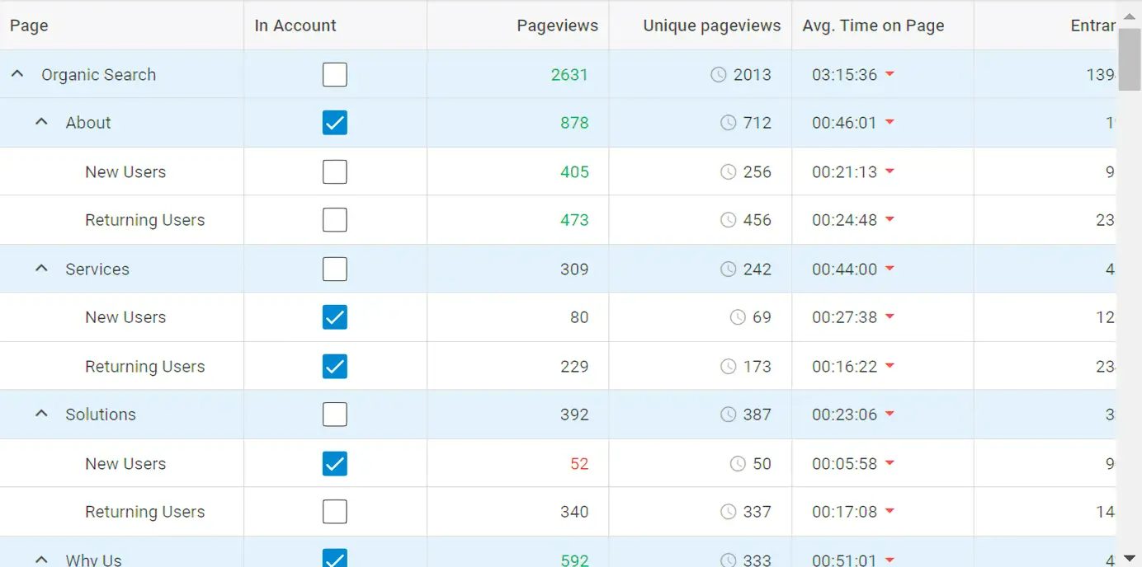Sort by the Pageviews column header
The image size is (1142, 567).
[x=557, y=26]
